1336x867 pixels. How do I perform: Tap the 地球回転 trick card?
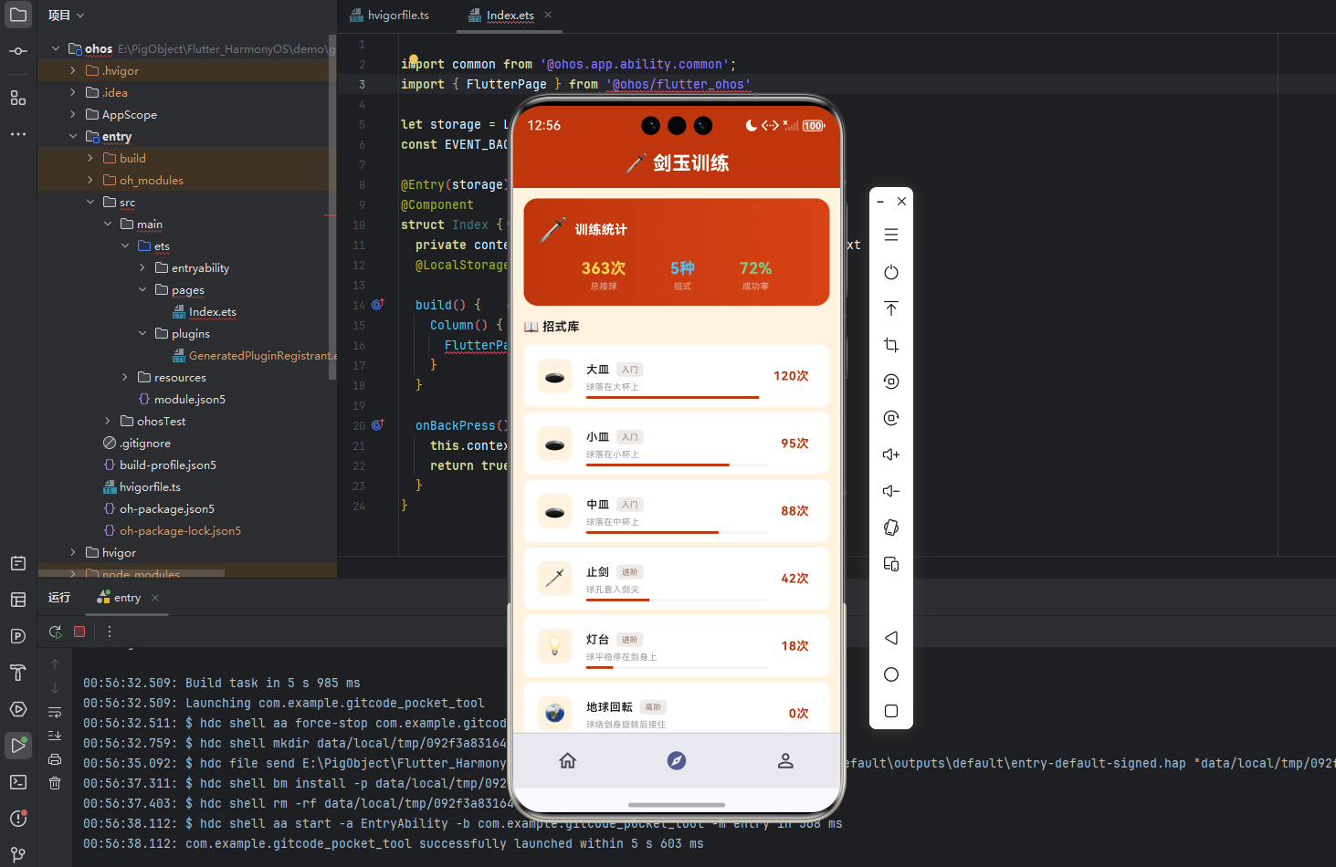click(677, 708)
